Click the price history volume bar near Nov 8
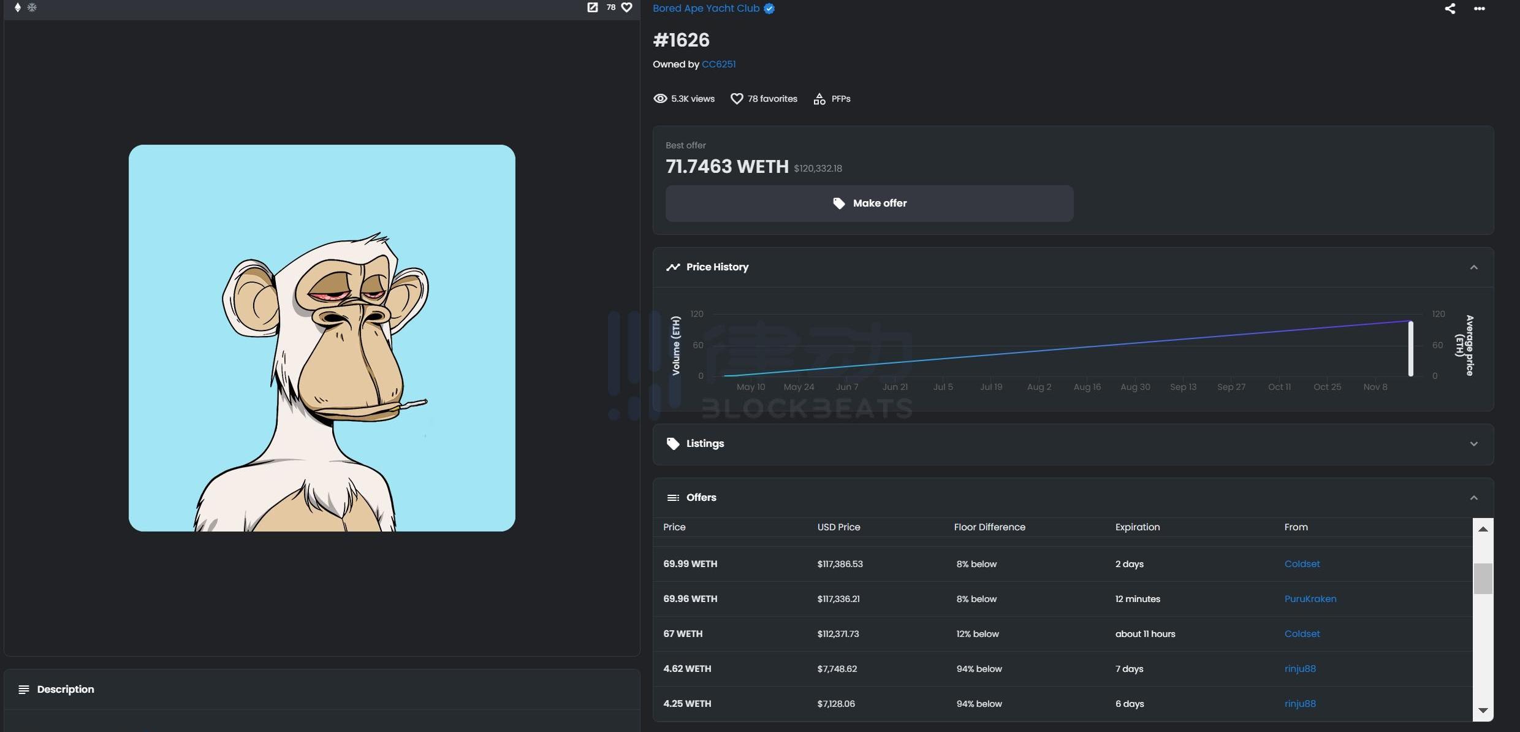The image size is (1520, 732). (x=1410, y=349)
